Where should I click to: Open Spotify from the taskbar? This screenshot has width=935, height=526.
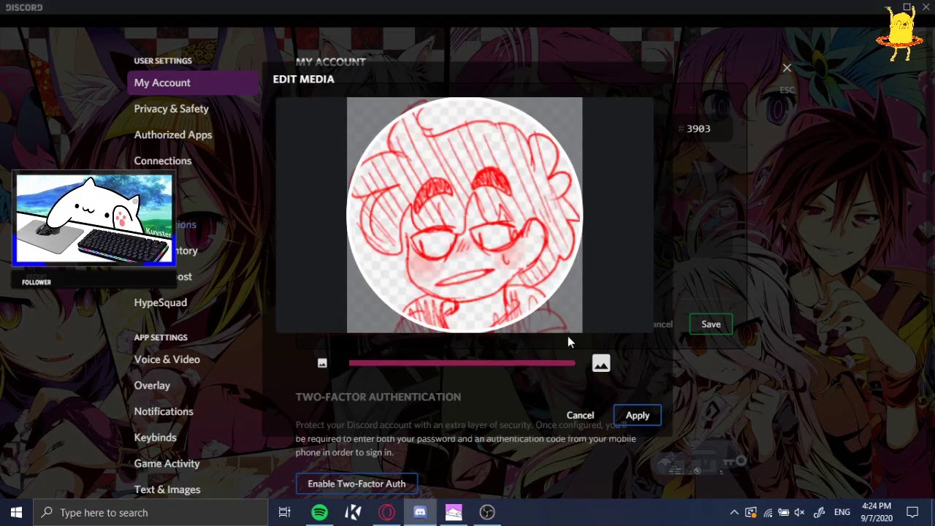point(319,513)
